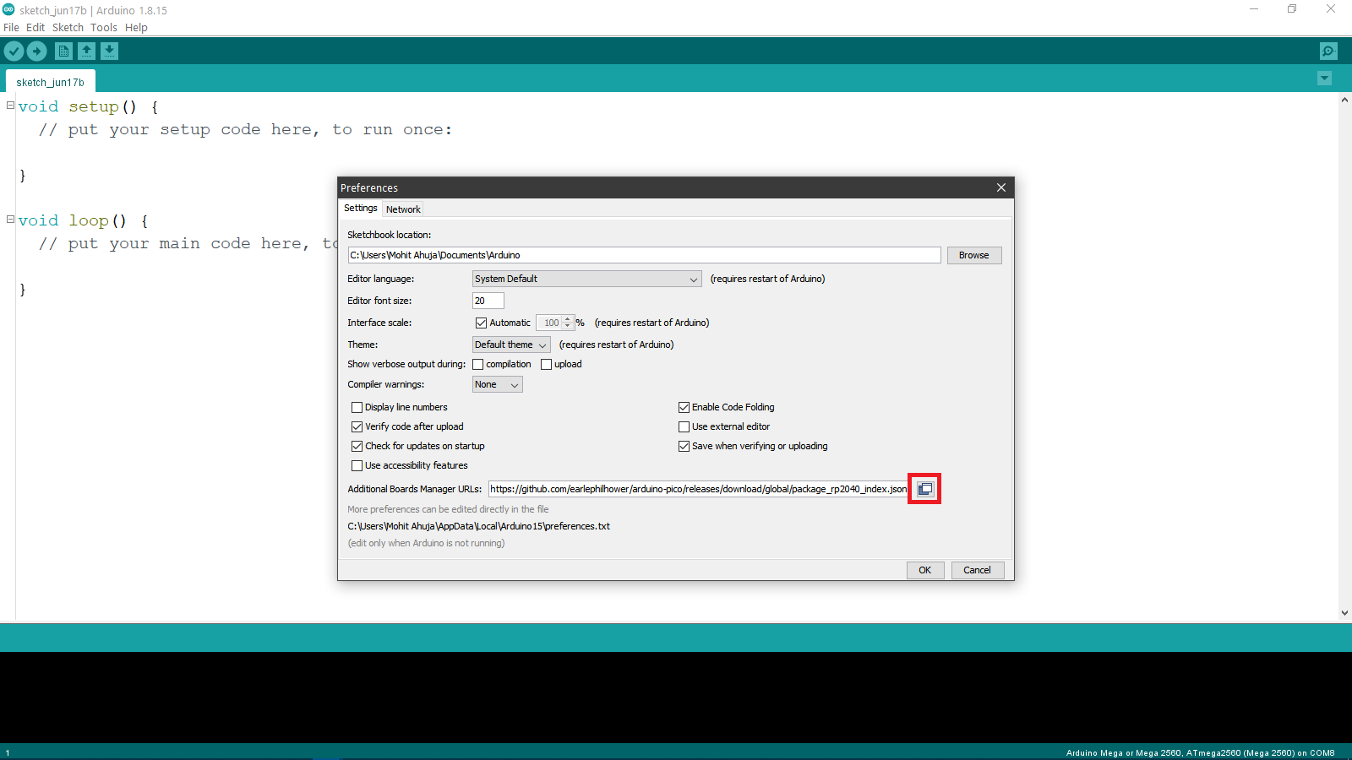Viewport: 1352px width, 760px height.
Task: Click the Arduino application logo icon
Action: tap(8, 9)
